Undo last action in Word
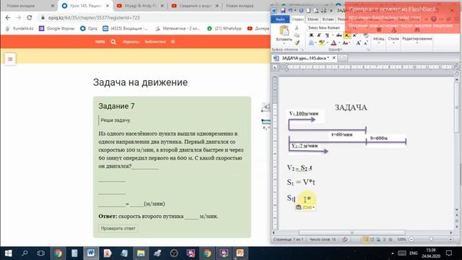This screenshot has width=462, height=260. click(x=290, y=11)
